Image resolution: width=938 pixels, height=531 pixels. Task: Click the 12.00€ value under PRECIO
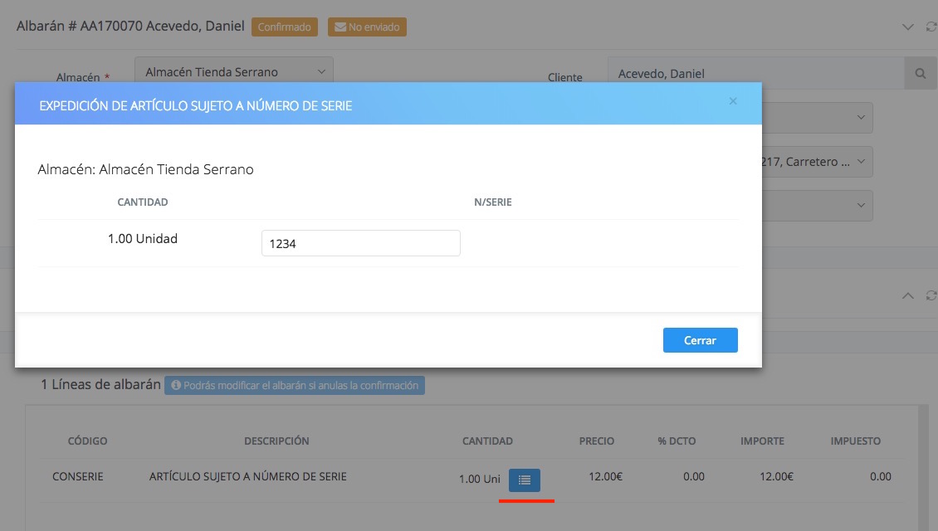click(605, 476)
